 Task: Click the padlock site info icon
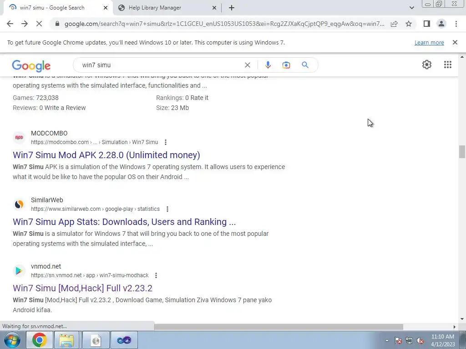pos(57,24)
